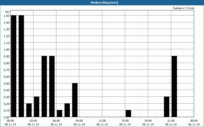Screen dimensions: 204x127
Task: Click the 0,30 mm bar before 21:00
Action: click(x=167, y=107)
